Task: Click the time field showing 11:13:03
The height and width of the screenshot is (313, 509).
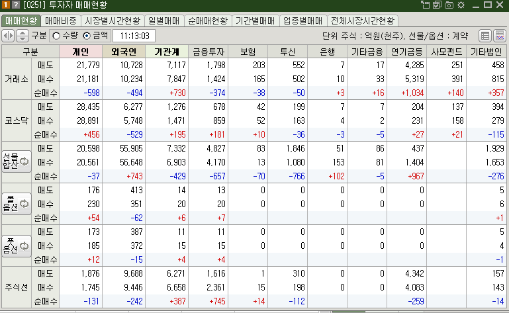Action: click(134, 36)
